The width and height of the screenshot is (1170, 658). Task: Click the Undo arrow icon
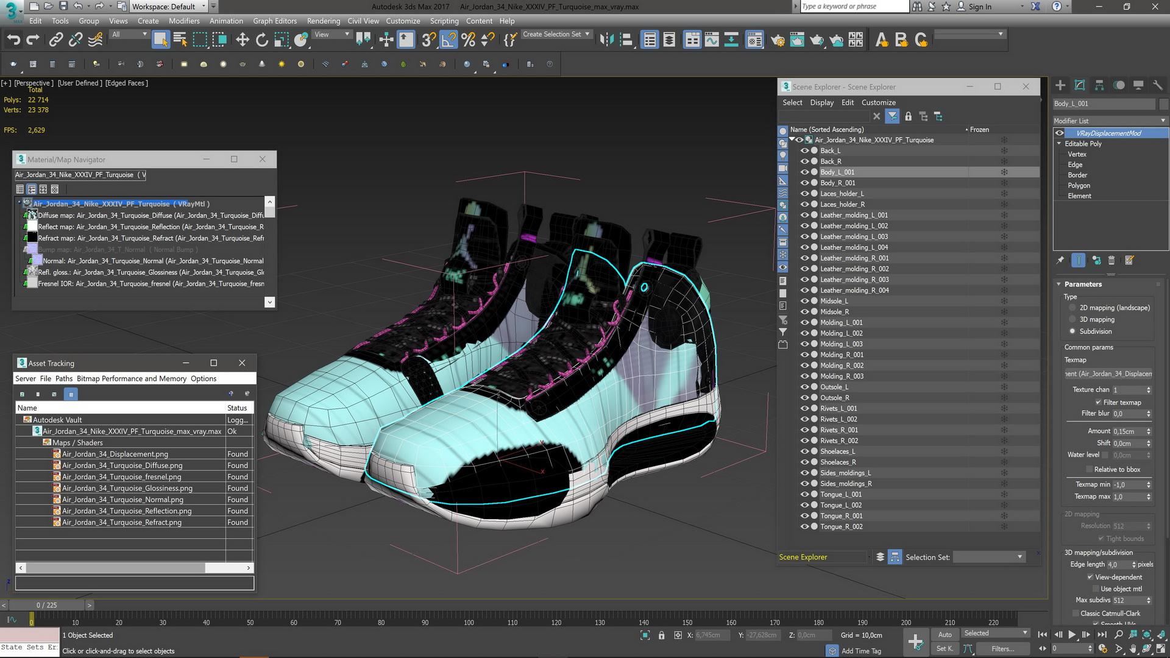click(13, 40)
